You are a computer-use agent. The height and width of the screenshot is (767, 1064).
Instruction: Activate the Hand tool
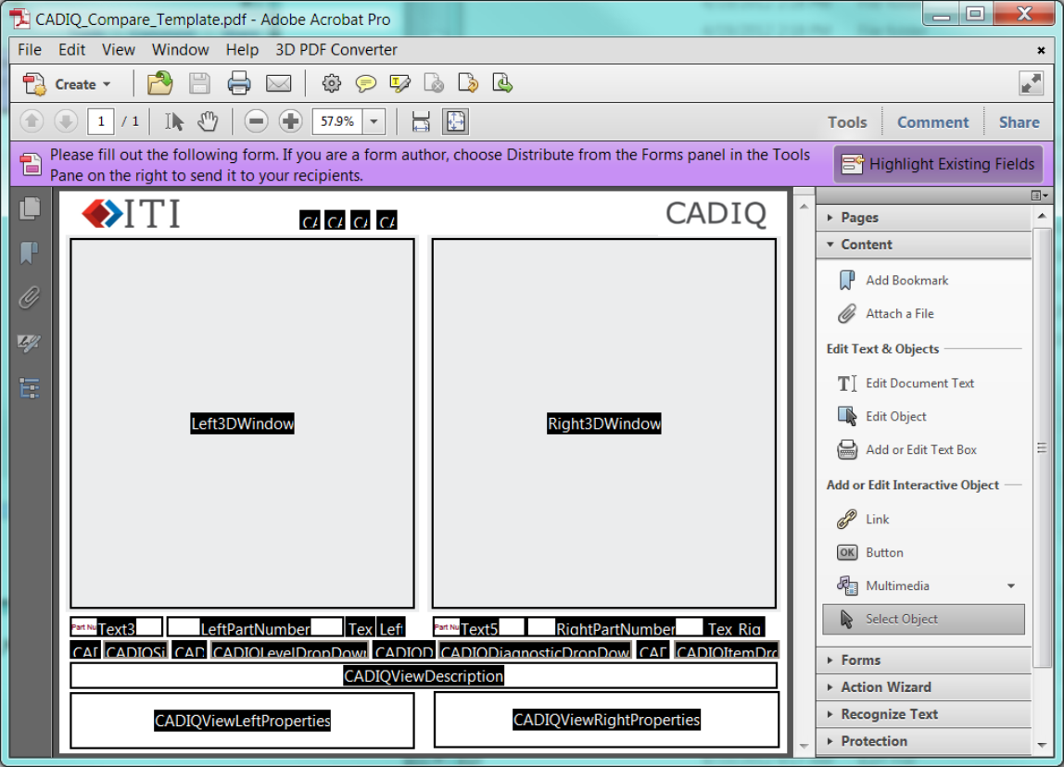pyautogui.click(x=207, y=120)
